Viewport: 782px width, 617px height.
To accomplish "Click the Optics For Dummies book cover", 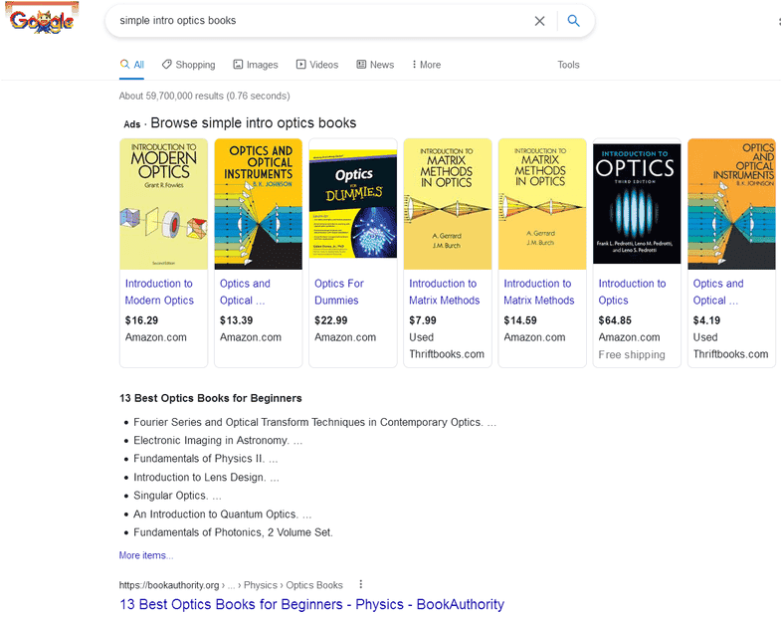I will point(353,206).
